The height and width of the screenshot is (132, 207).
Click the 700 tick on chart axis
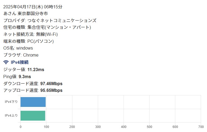point(201,127)
